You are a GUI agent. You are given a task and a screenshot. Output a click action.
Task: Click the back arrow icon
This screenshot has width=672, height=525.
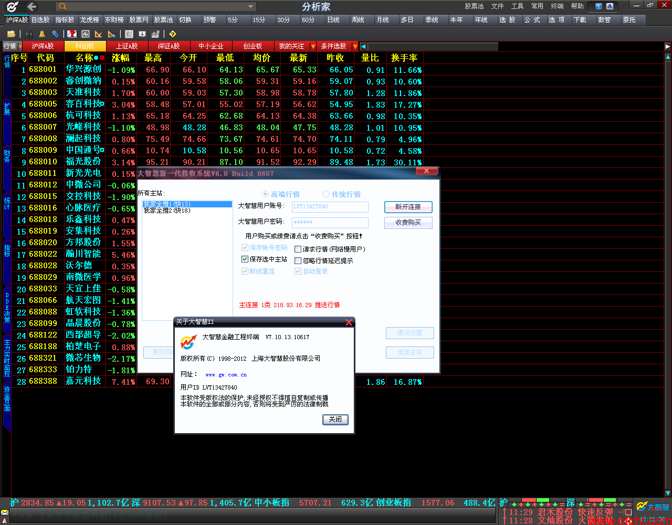32,6
